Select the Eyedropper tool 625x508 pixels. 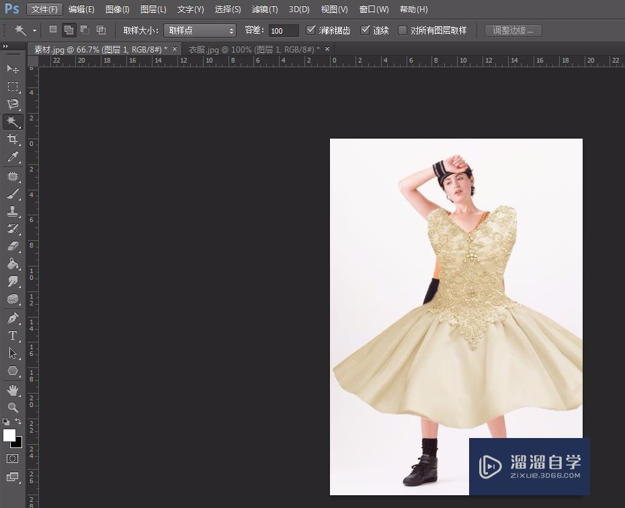pos(12,157)
